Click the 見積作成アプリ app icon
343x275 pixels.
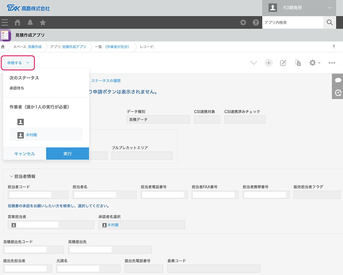(5, 35)
